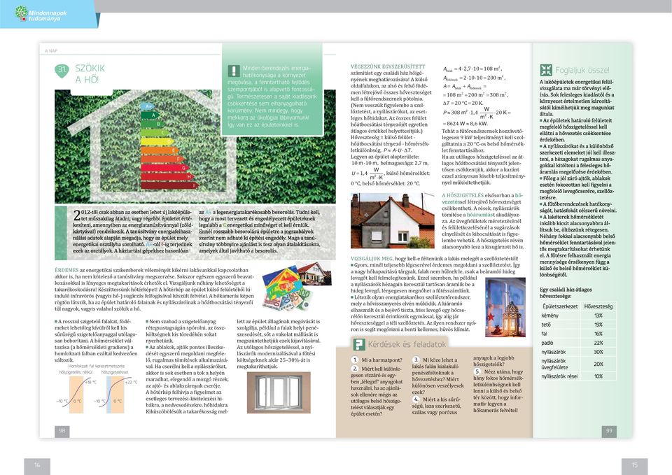The image size is (672, 475).
Task: Click the 'padló' table row label
Action: tap(547, 343)
